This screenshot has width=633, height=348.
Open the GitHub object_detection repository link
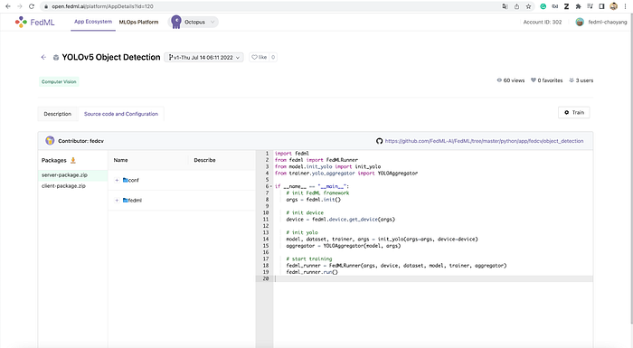click(x=484, y=141)
